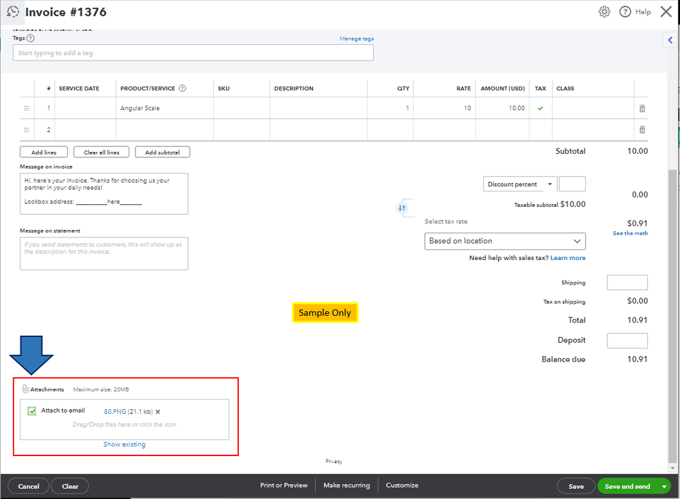Click the Privacy link
680x499 pixels.
[334, 462]
